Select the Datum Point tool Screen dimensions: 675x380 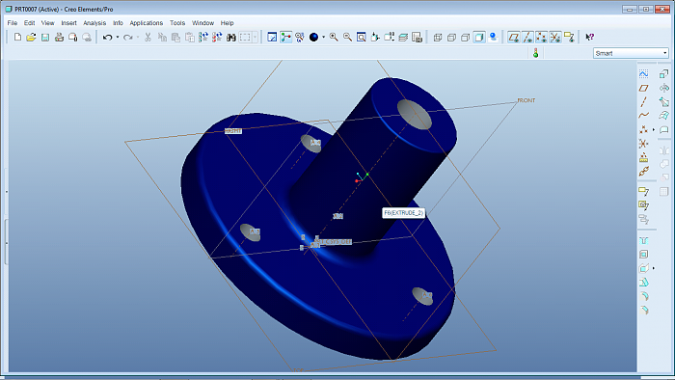643,129
